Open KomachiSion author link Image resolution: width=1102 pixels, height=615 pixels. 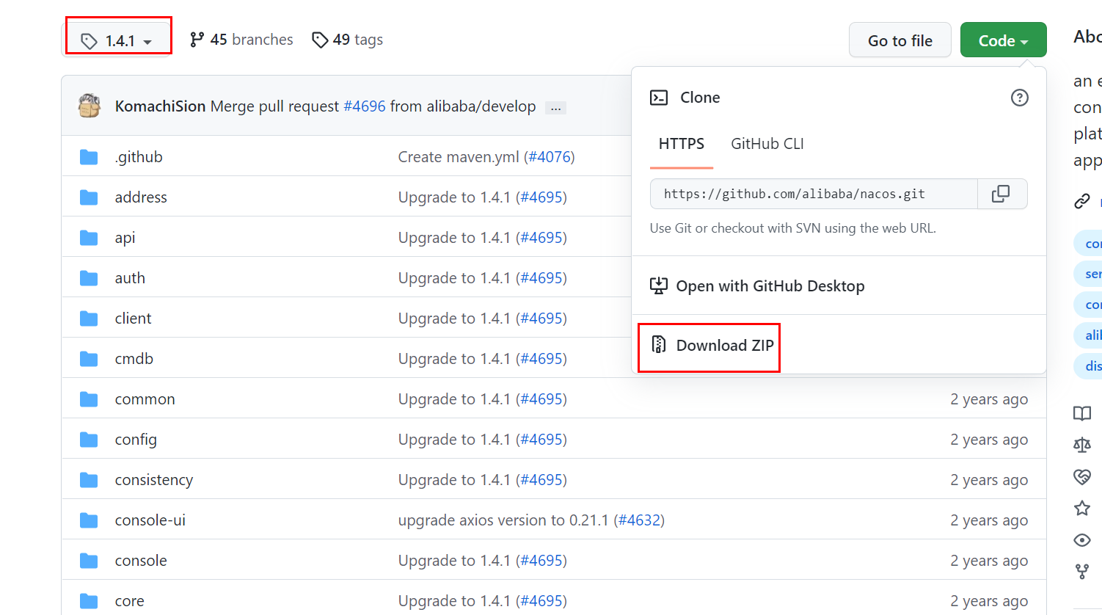[160, 106]
